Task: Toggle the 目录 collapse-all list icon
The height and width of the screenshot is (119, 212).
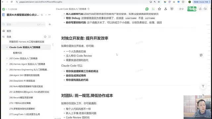Action: click(49, 37)
